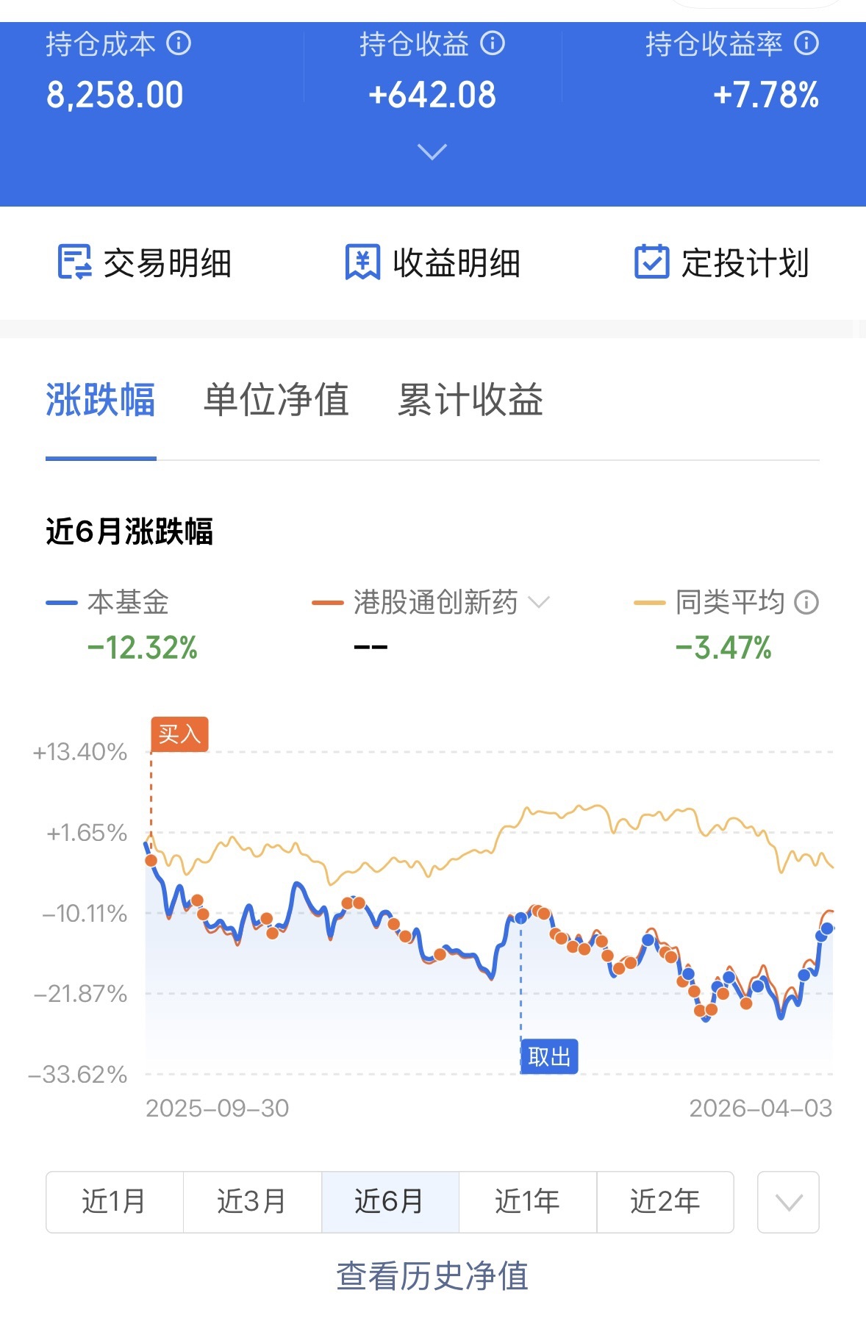This screenshot has width=866, height=1332.
Task: Select 近1年 time range
Action: coord(527,1202)
